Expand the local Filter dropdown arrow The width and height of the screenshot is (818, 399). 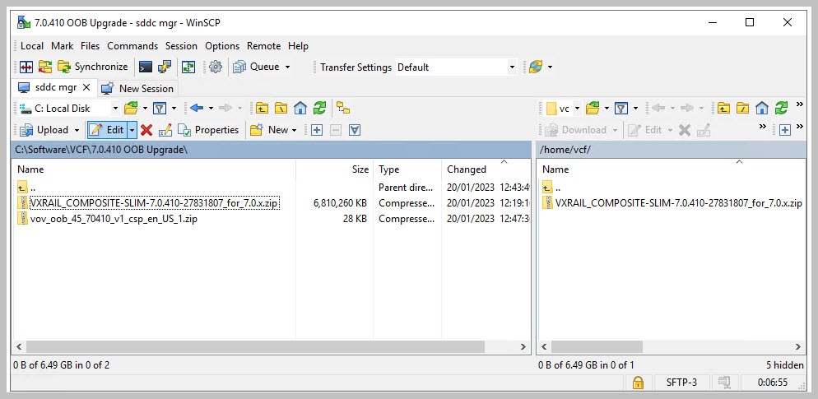coord(173,109)
